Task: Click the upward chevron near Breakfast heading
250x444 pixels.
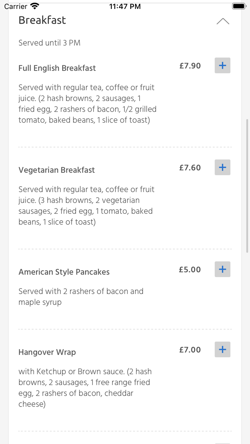Action: pos(222,21)
